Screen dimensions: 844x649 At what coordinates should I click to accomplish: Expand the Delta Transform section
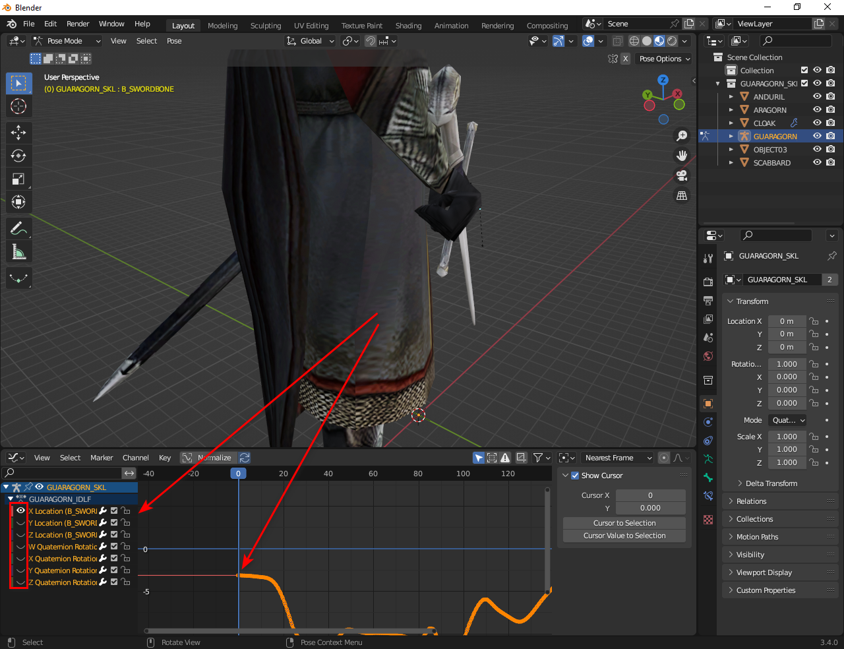pos(771,483)
